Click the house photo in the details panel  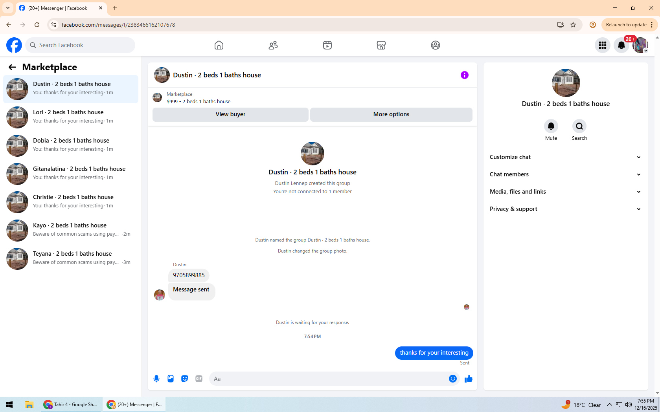tap(566, 83)
